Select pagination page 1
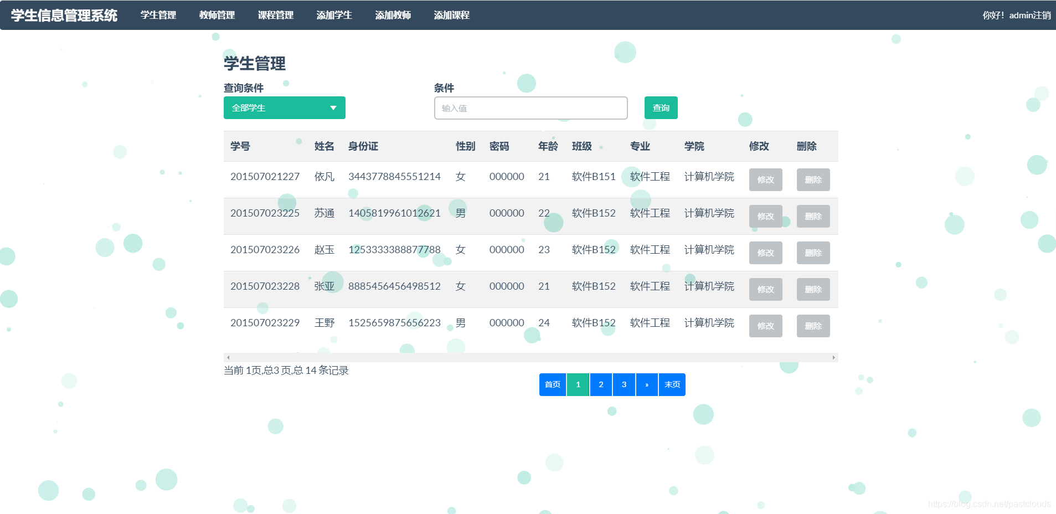The image size is (1056, 514). pyautogui.click(x=578, y=384)
